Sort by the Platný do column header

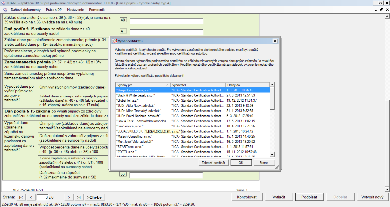[x=247, y=85]
